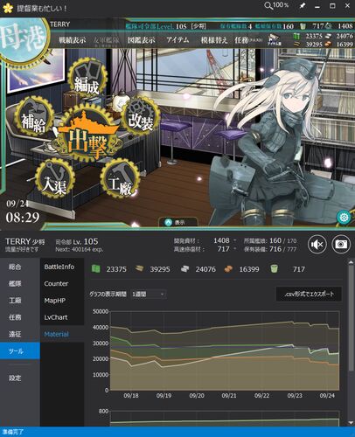Click the item shop icon in top bar
The width and height of the screenshot is (355, 437).
pos(275,40)
